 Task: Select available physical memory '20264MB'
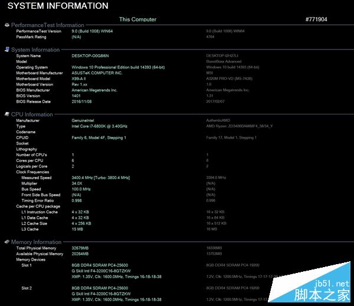pyautogui.click(x=80, y=254)
